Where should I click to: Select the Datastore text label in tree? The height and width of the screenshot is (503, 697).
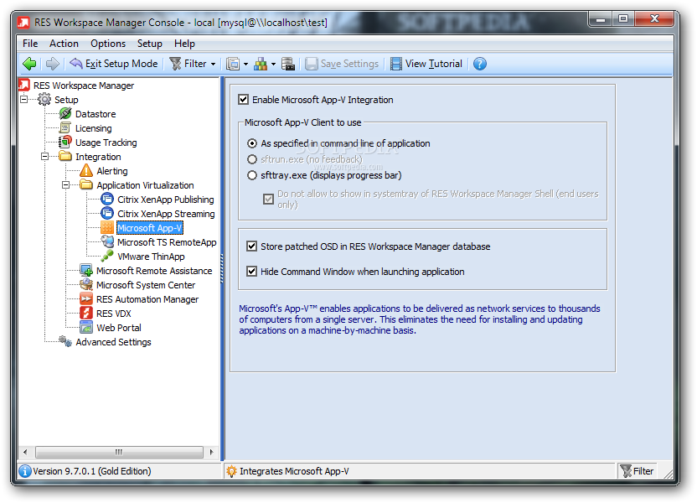[96, 114]
